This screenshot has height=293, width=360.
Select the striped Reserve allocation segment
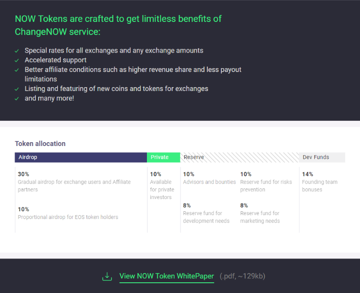point(239,157)
